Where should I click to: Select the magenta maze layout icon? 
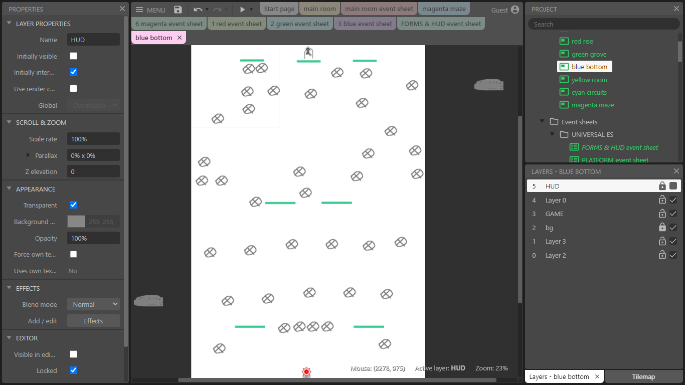pyautogui.click(x=564, y=105)
